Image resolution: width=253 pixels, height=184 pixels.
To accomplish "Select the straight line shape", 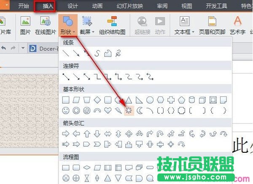I will coord(66,53).
